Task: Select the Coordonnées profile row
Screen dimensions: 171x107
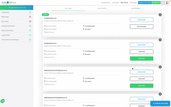Action: click(16, 12)
